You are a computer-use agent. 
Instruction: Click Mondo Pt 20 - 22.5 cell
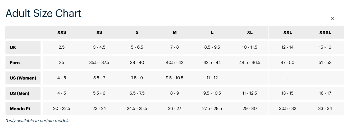coord(62,109)
